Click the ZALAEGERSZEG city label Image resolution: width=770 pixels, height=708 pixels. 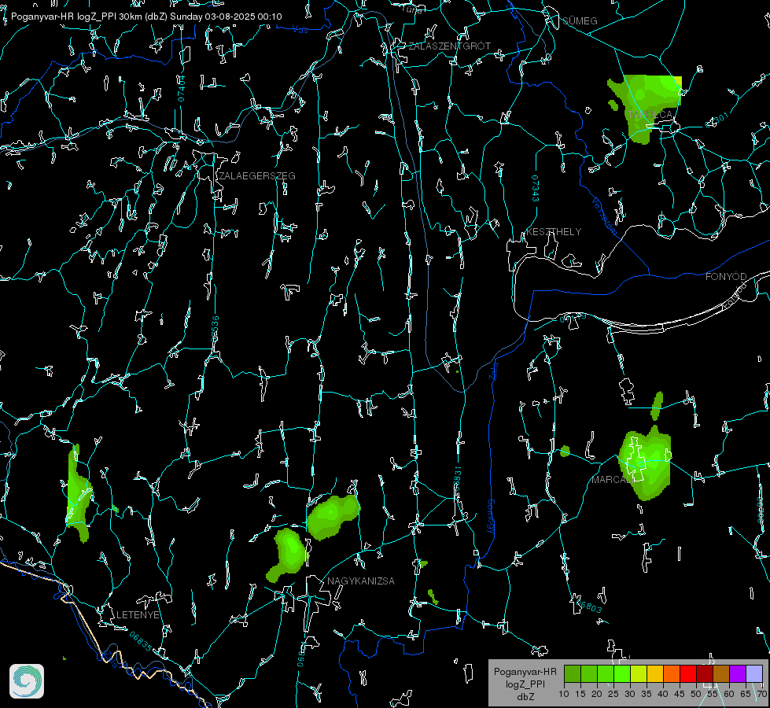[257, 176]
